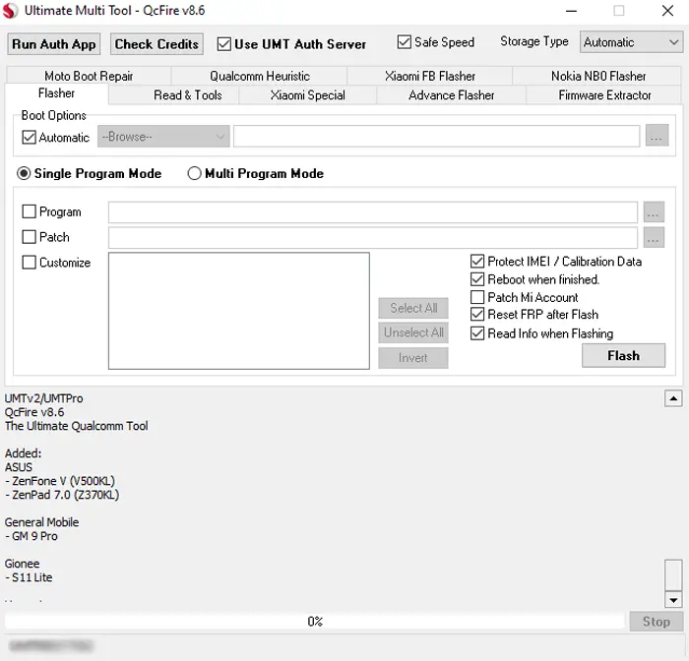This screenshot has height=661, width=689.
Task: Select Single Program Mode radio button
Action: [24, 173]
